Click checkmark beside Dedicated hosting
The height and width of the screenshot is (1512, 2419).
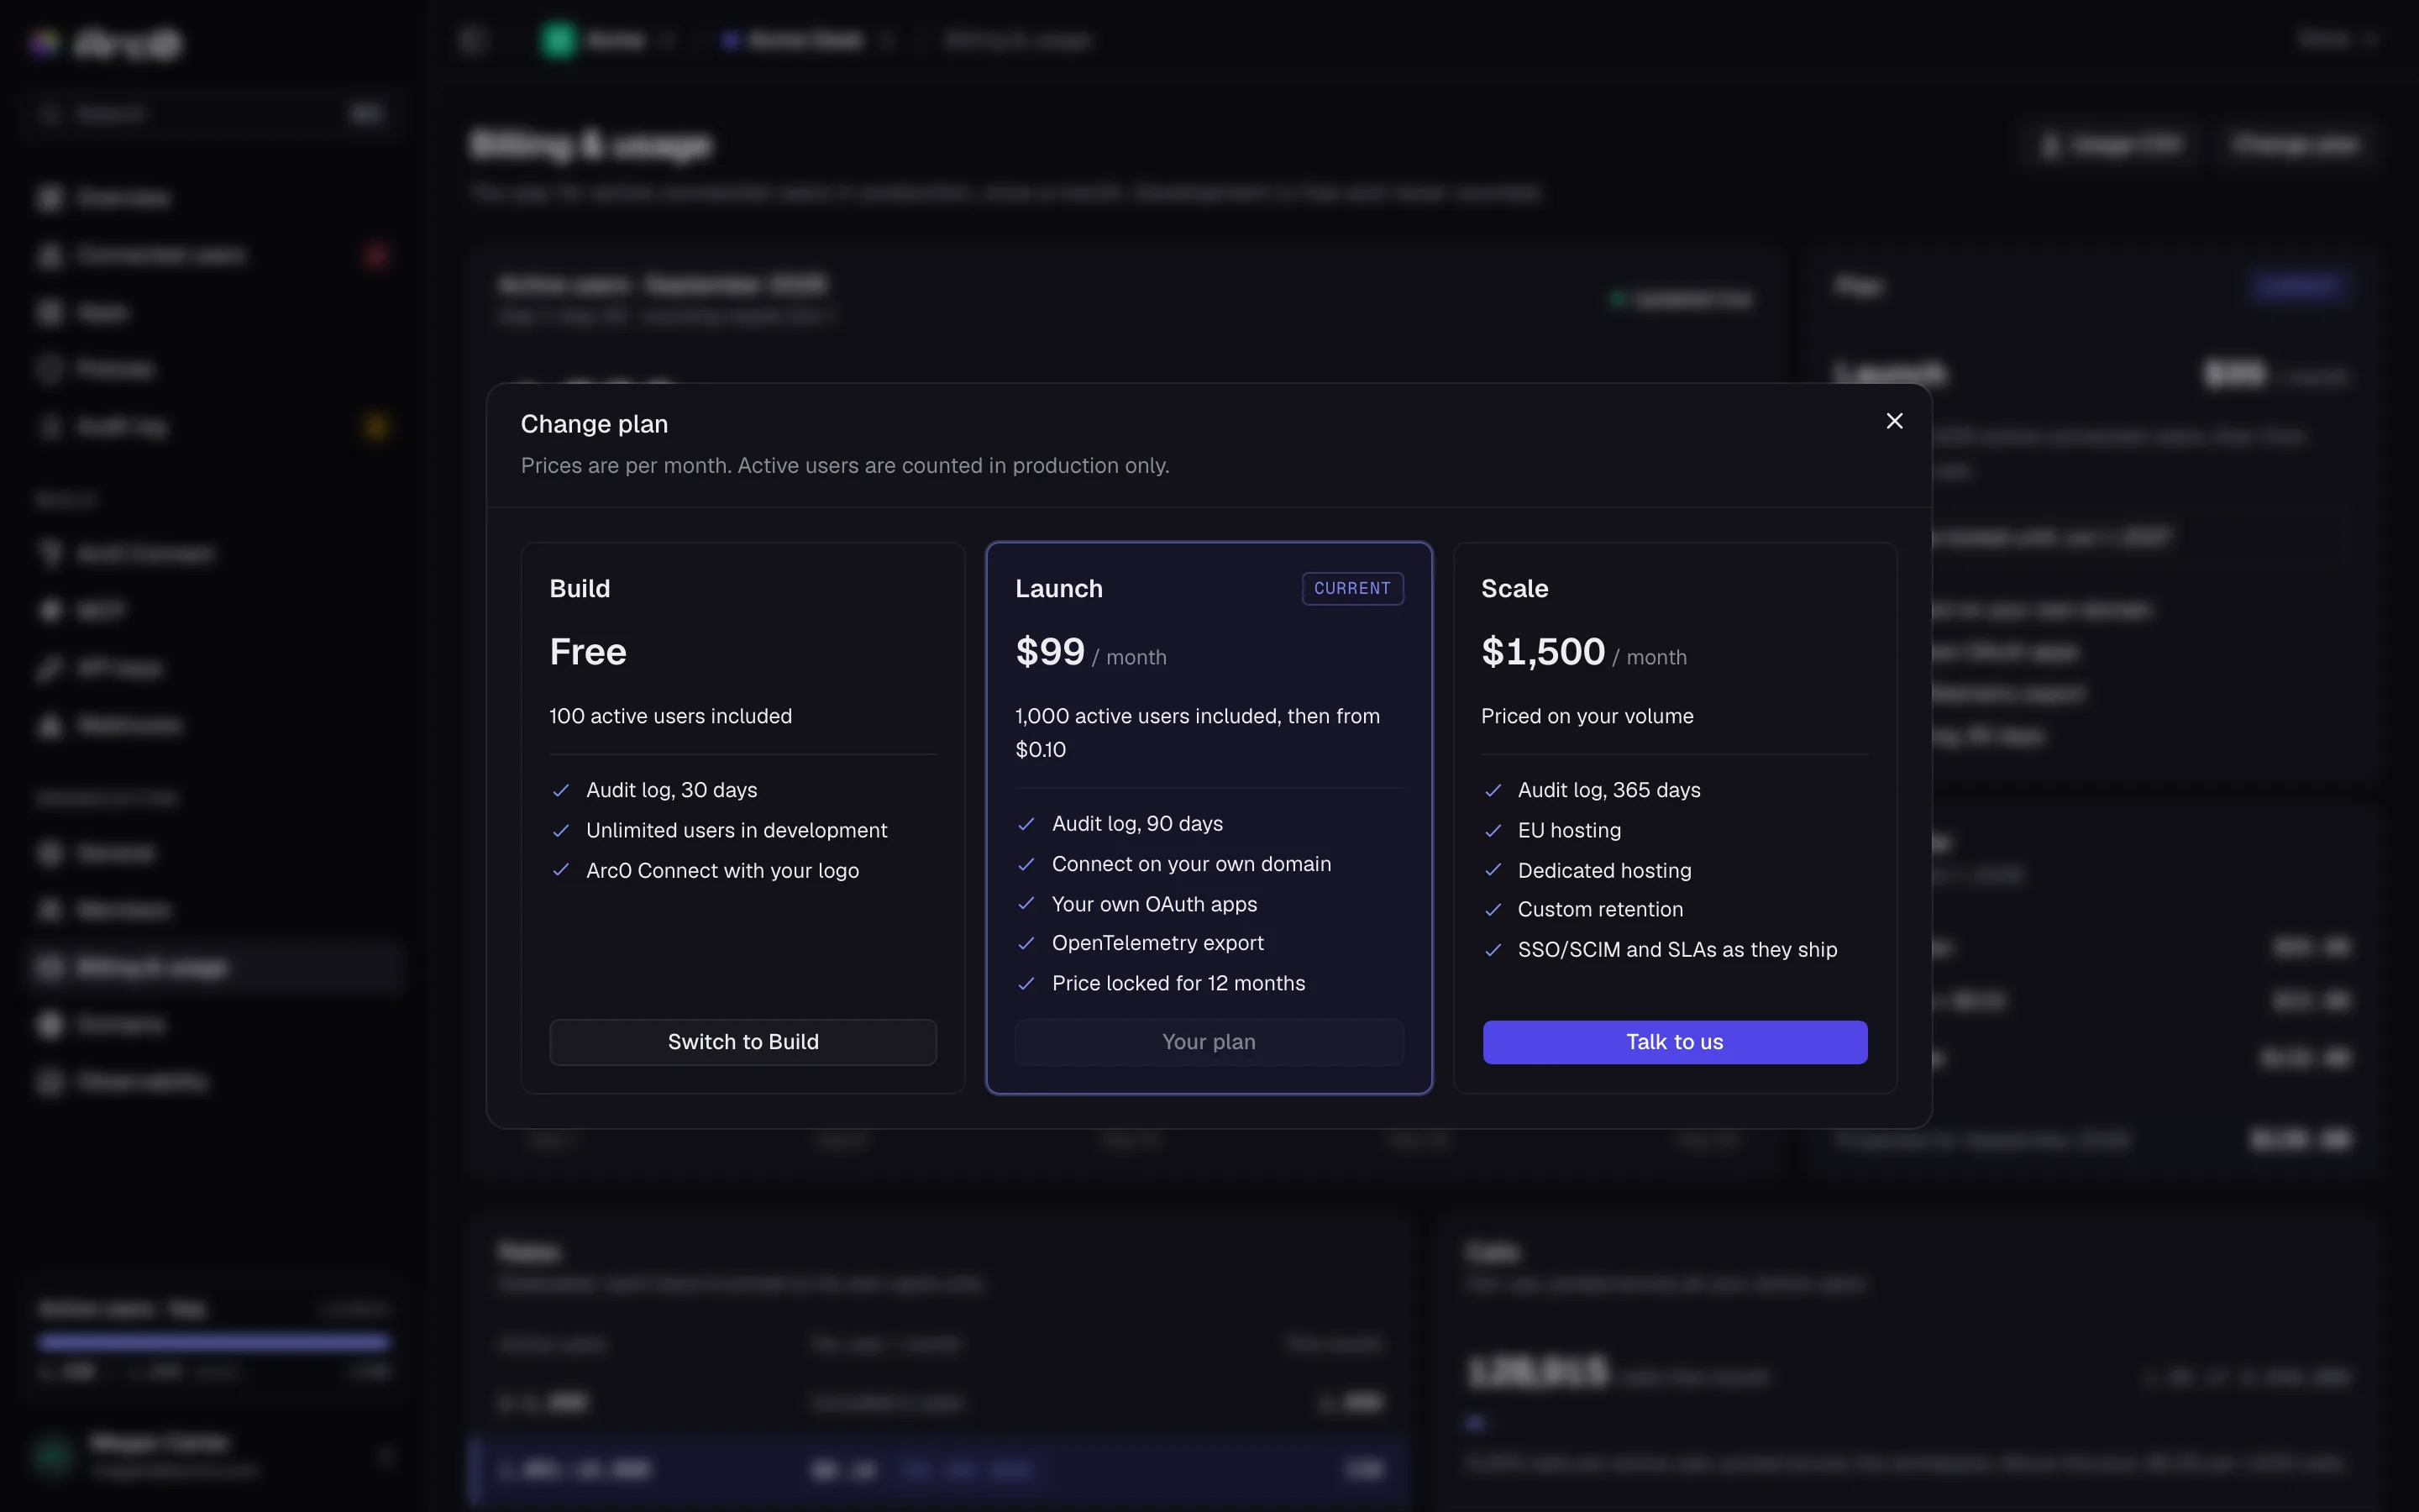(x=1493, y=870)
